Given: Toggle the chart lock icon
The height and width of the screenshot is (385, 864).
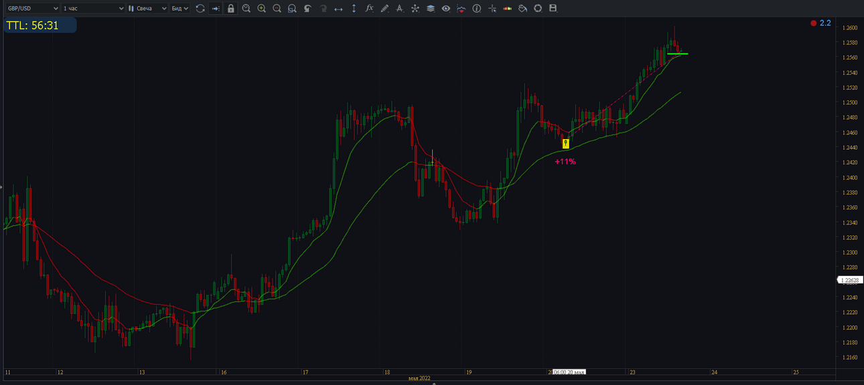Looking at the screenshot, I should (231, 9).
